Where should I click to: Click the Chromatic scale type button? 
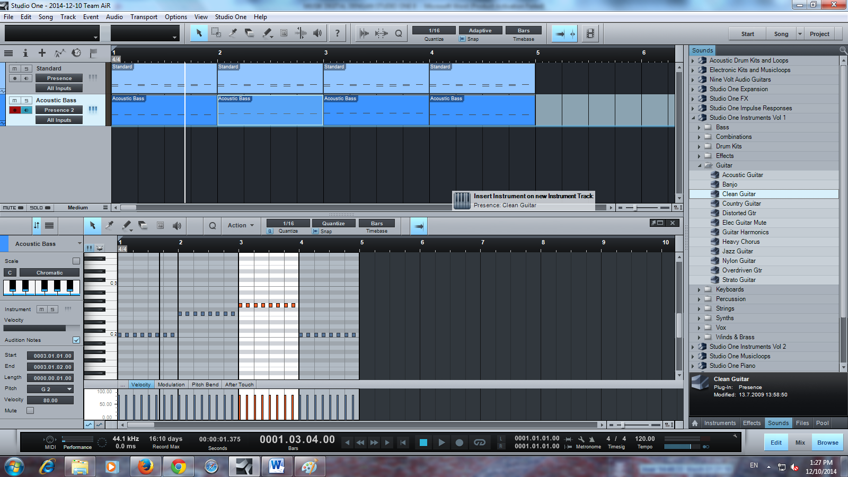coord(50,272)
